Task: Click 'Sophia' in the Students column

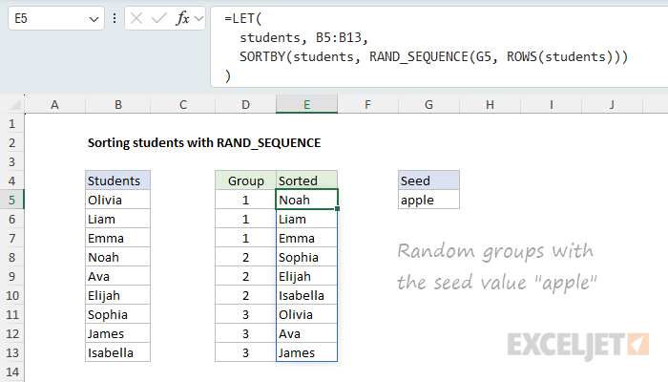Action: pyautogui.click(x=118, y=314)
